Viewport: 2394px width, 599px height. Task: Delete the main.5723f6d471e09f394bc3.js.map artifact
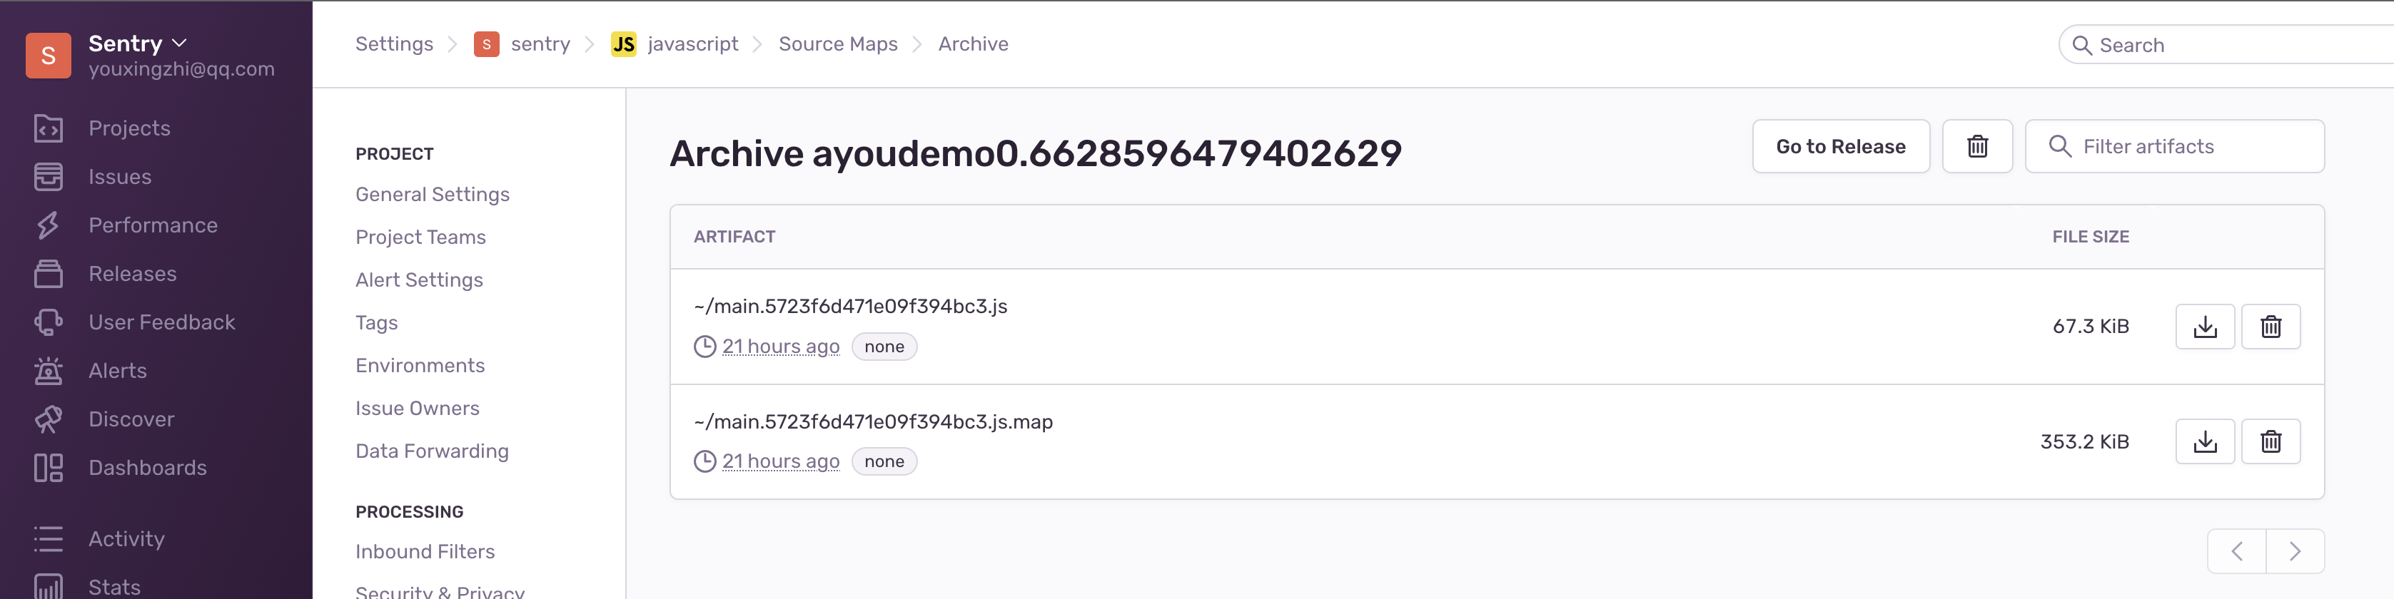[2271, 441]
